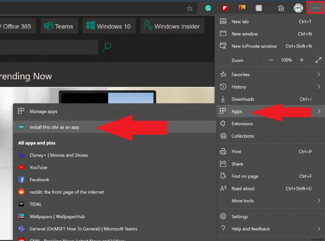Screen dimensions: 325x241
Task: Click the profile avatar in the toolbar
Action: tap(298, 8)
